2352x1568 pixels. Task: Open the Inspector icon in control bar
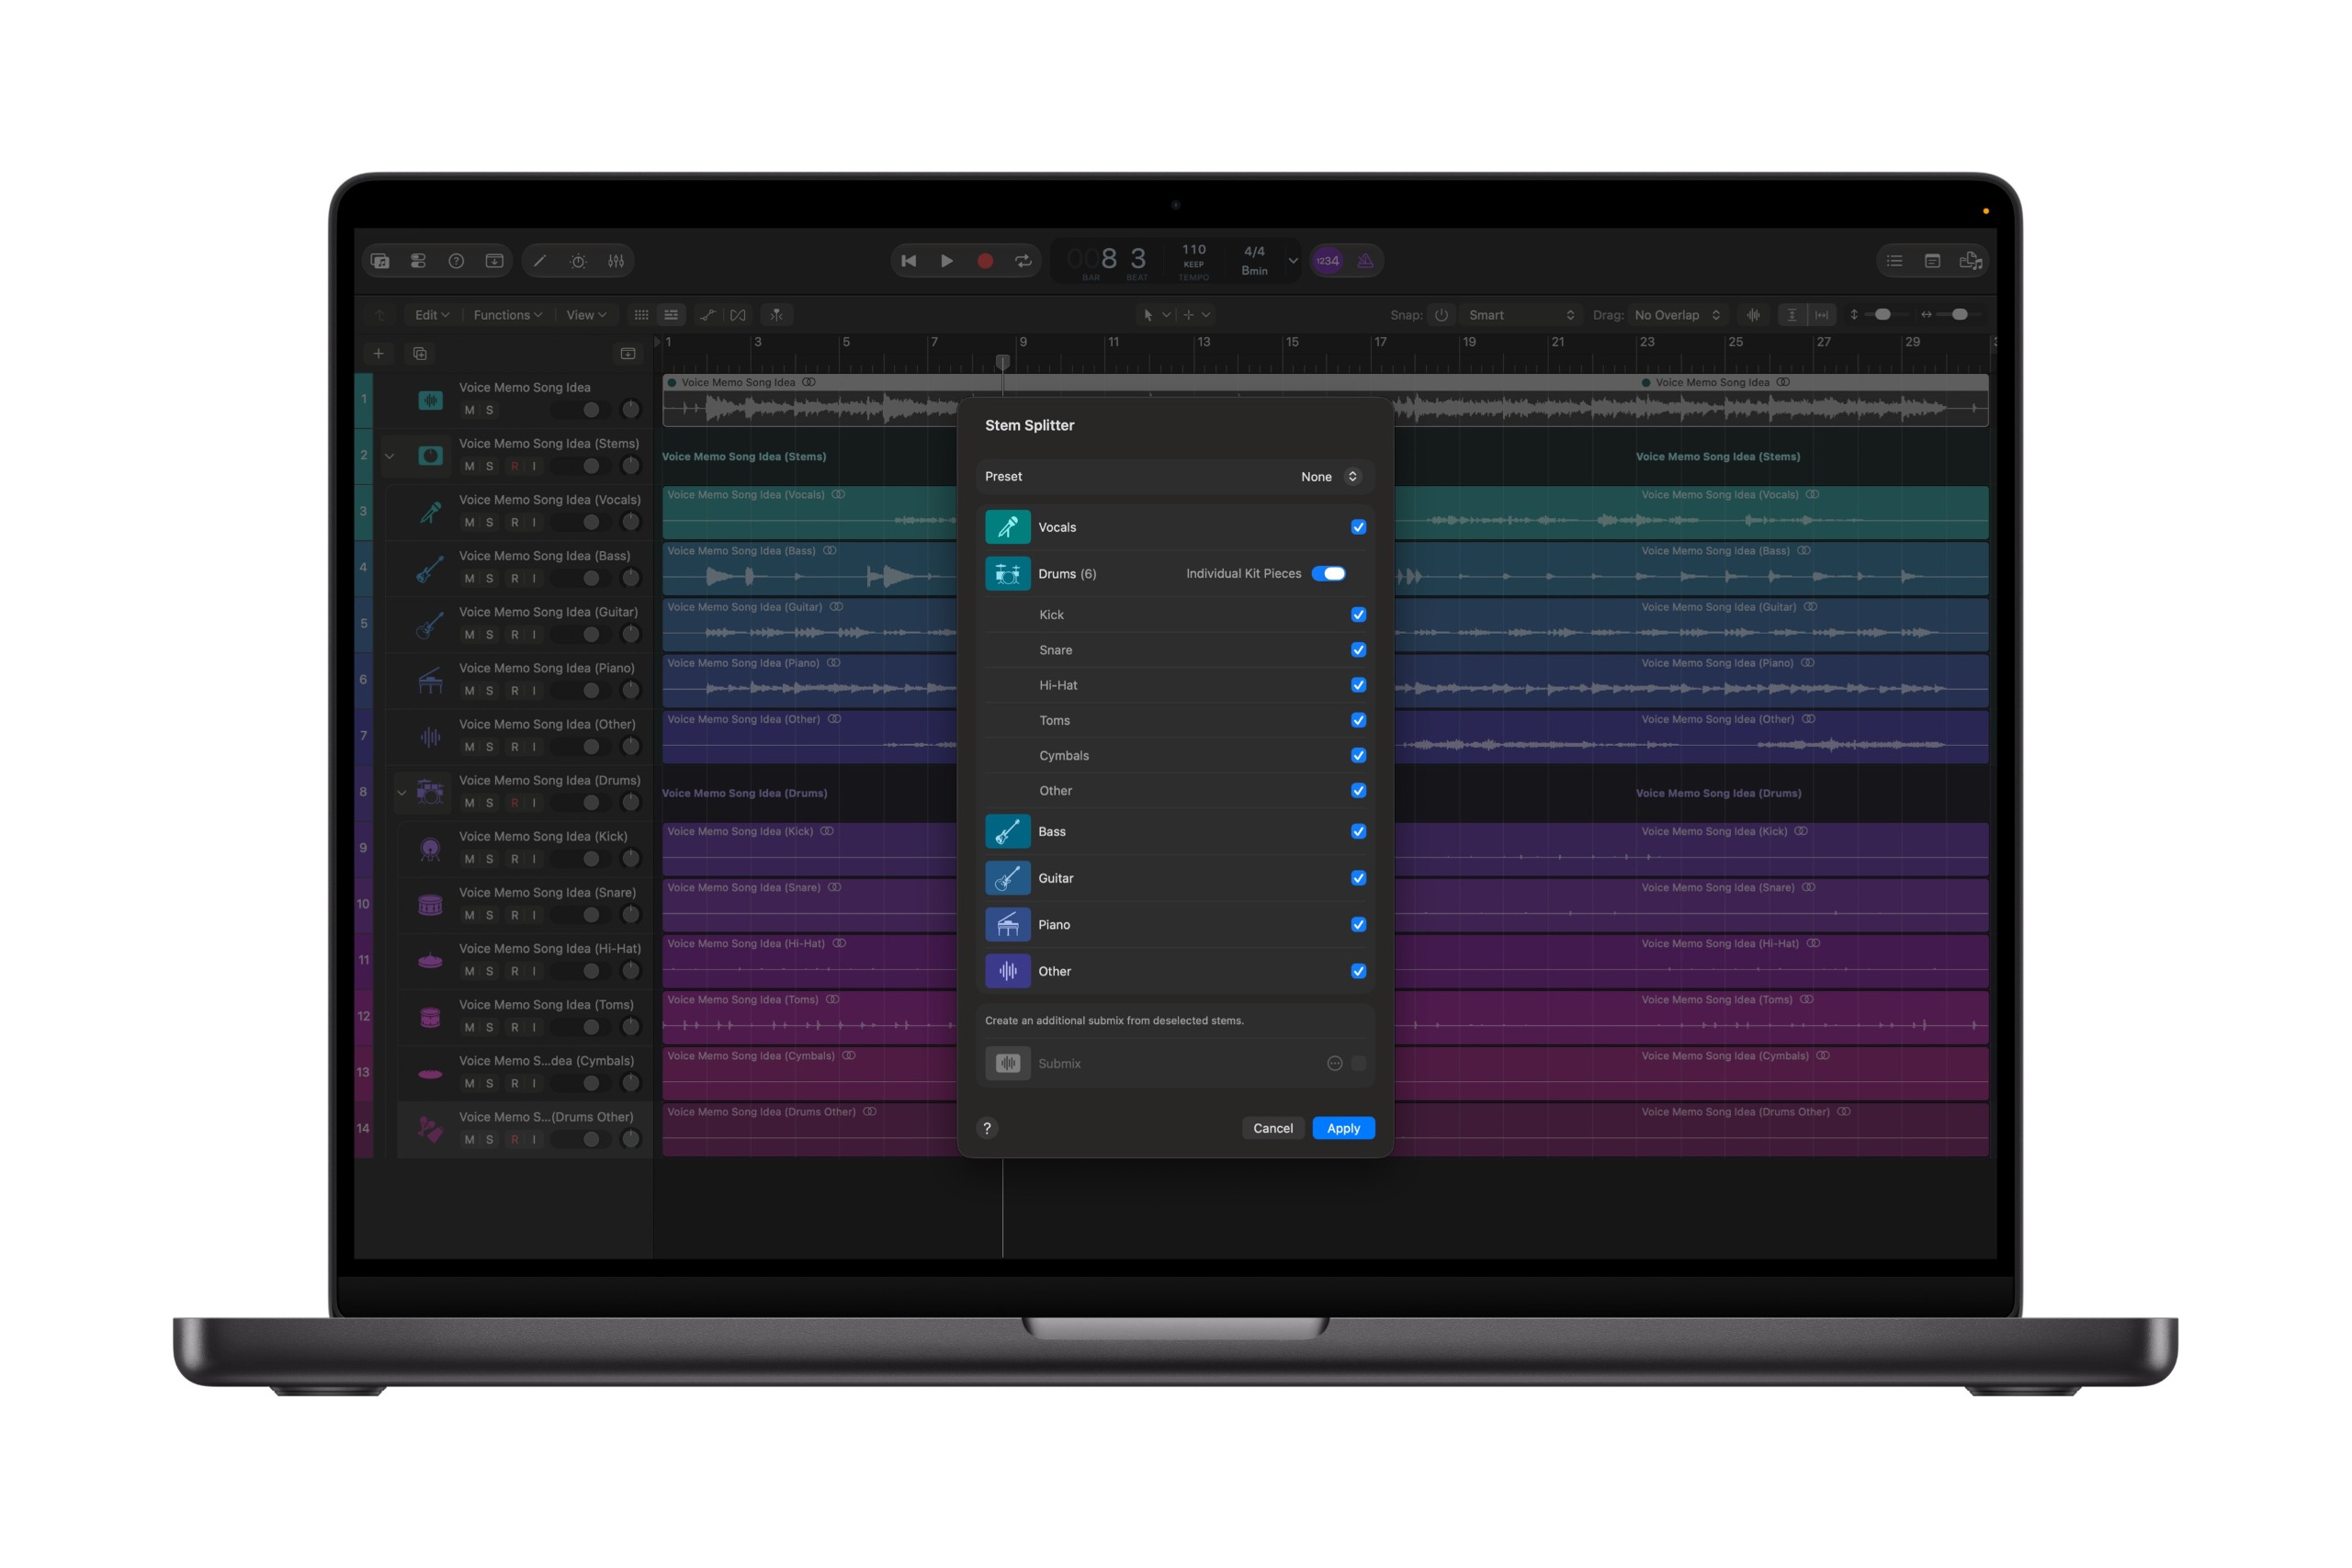[418, 261]
